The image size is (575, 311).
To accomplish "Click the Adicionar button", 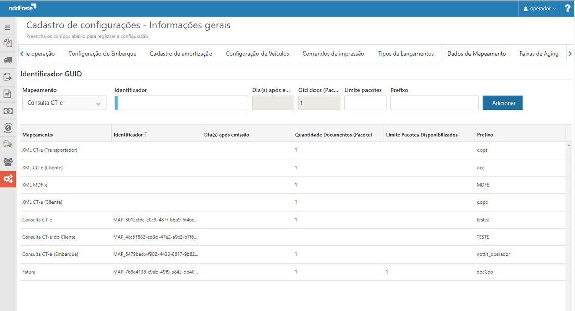I will click(x=502, y=102).
